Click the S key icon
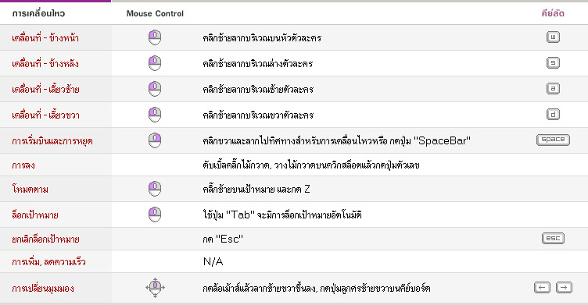The image size is (588, 305). (x=553, y=63)
